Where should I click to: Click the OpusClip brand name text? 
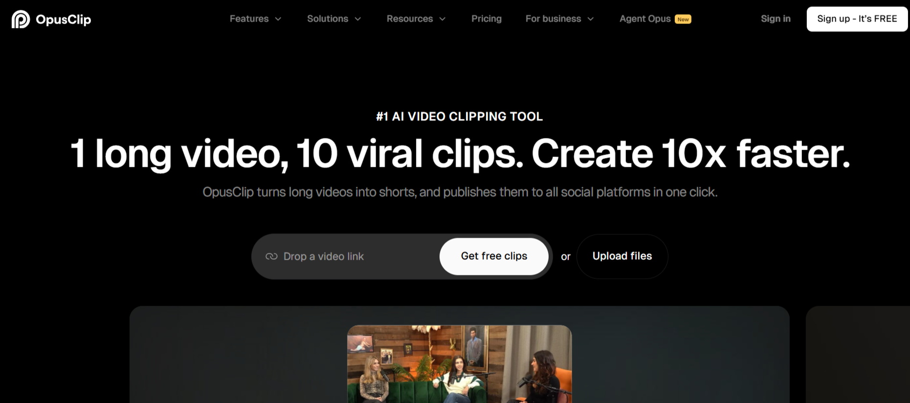click(63, 20)
